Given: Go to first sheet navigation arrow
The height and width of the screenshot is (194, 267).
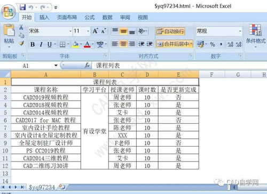Looking at the screenshot, I should coord(3,187).
